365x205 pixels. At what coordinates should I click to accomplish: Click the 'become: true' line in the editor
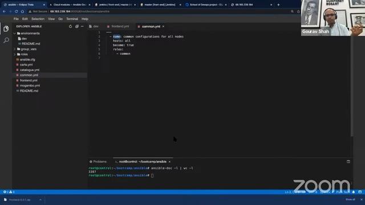(x=123, y=45)
